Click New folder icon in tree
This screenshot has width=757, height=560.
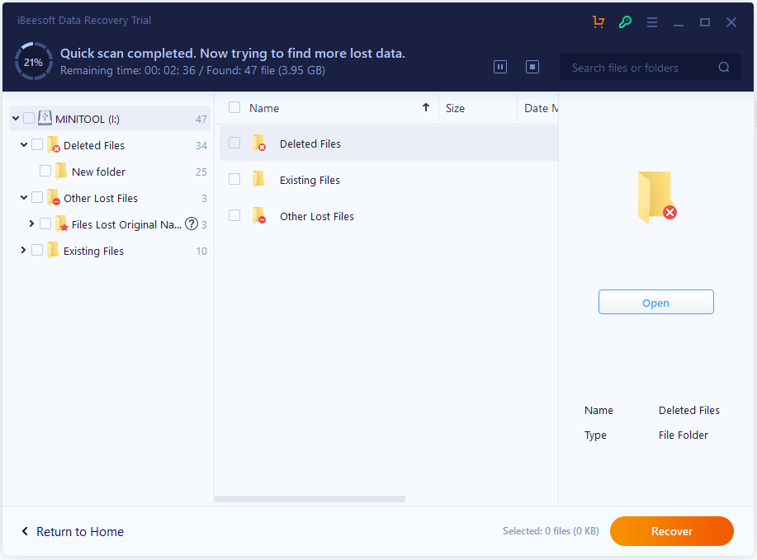[61, 171]
